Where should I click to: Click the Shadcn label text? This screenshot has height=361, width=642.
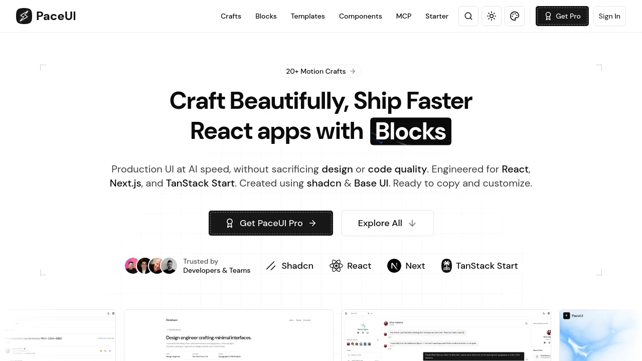(x=297, y=266)
